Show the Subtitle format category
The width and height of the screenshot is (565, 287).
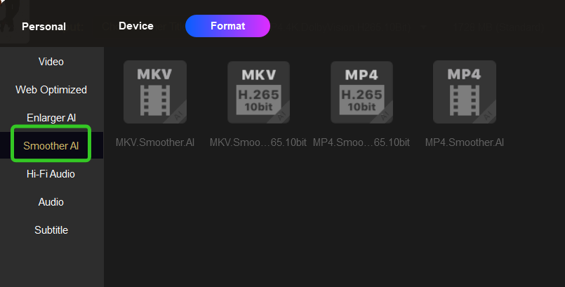coord(51,230)
